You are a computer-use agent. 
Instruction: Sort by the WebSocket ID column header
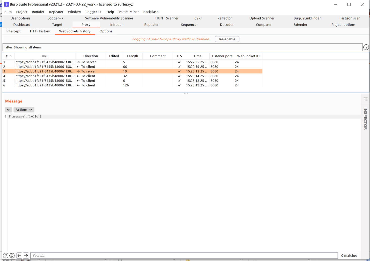point(248,56)
